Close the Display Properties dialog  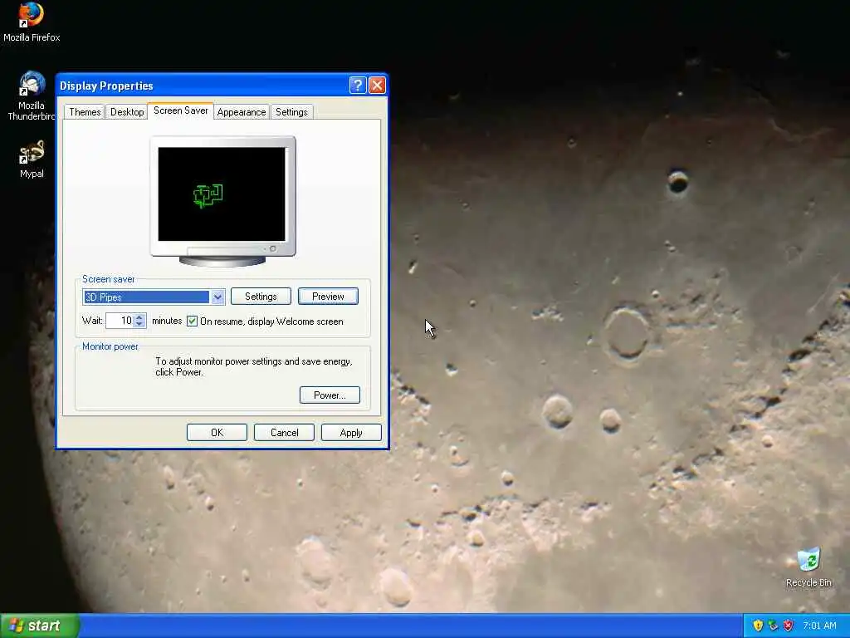377,86
